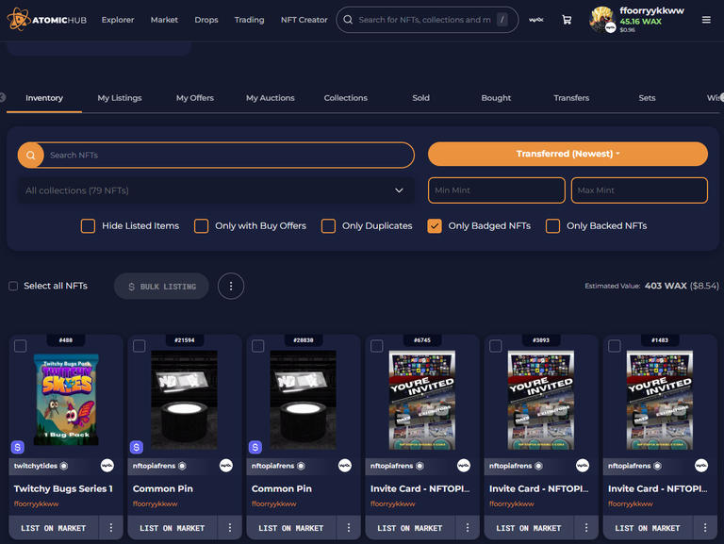Focus the Max Mint field
This screenshot has width=724, height=544.
click(639, 190)
